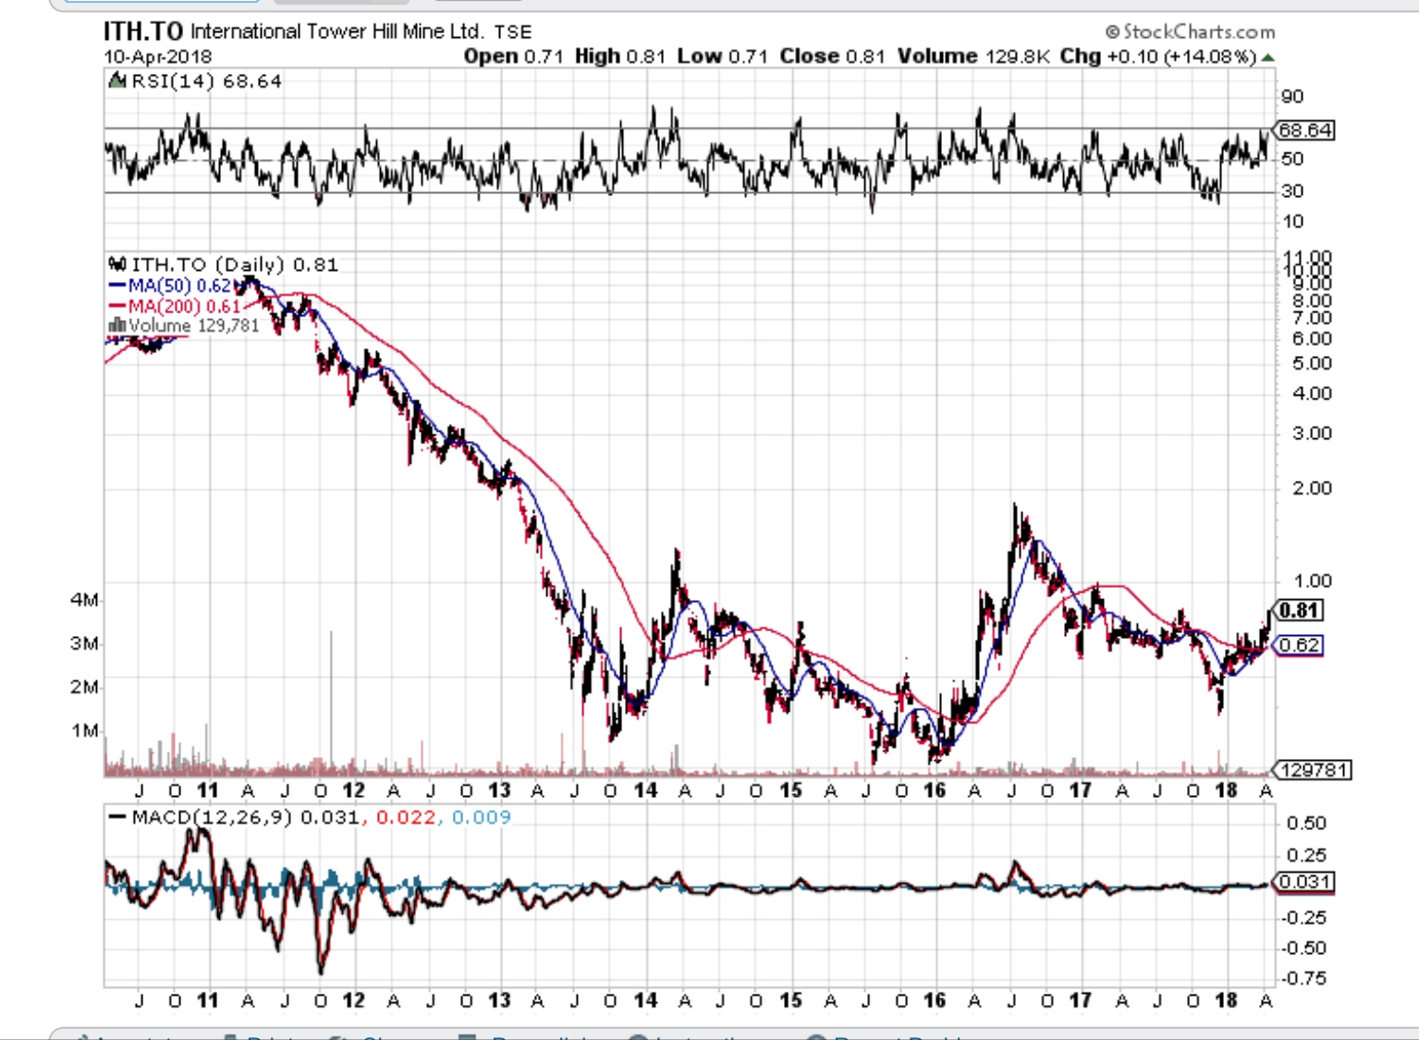Image resolution: width=1419 pixels, height=1040 pixels.
Task: Click year 18 on the price chart axis
Action: click(x=1226, y=790)
